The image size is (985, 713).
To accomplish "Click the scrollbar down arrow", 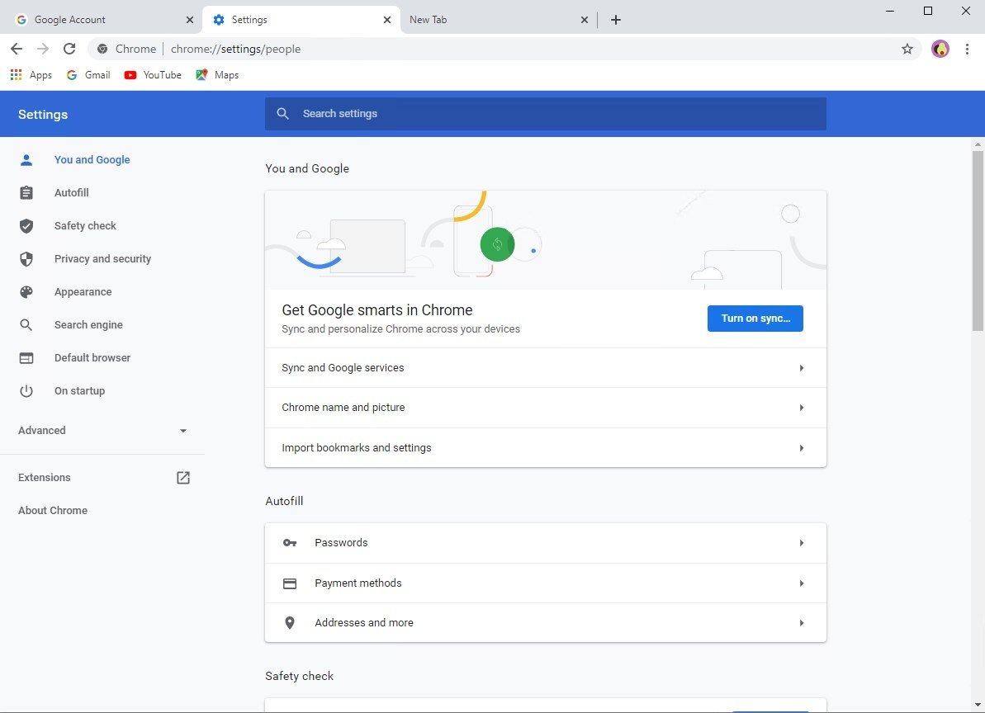I will click(x=978, y=705).
